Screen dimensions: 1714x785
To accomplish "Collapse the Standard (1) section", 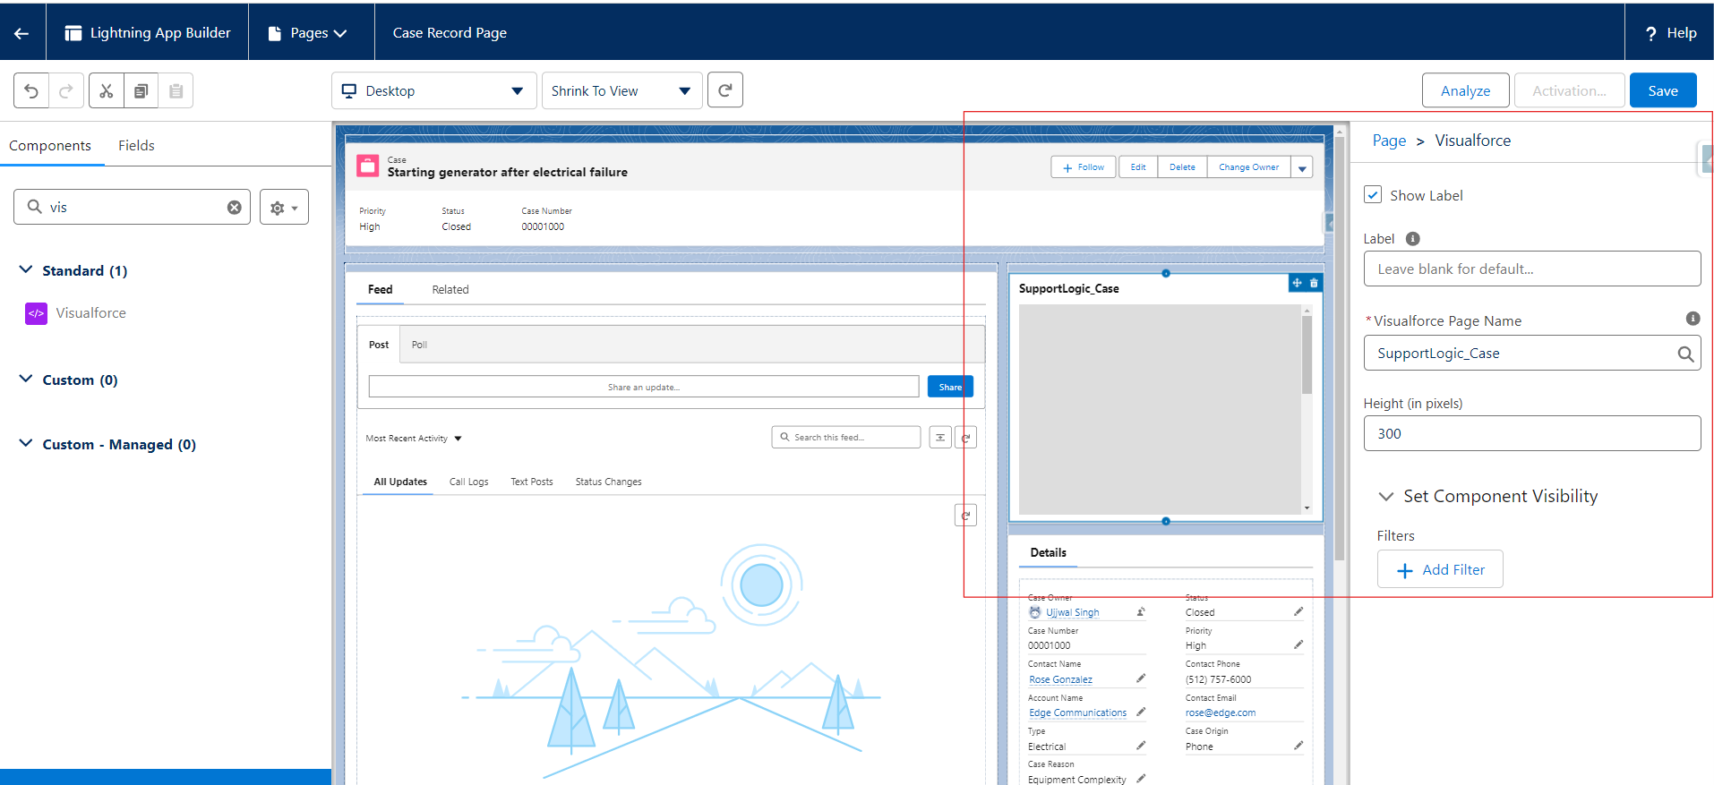I will (26, 269).
